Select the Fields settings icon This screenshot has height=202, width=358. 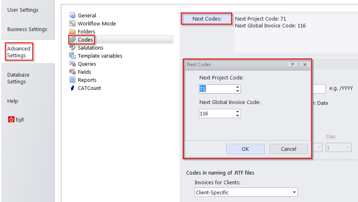[x=73, y=72]
